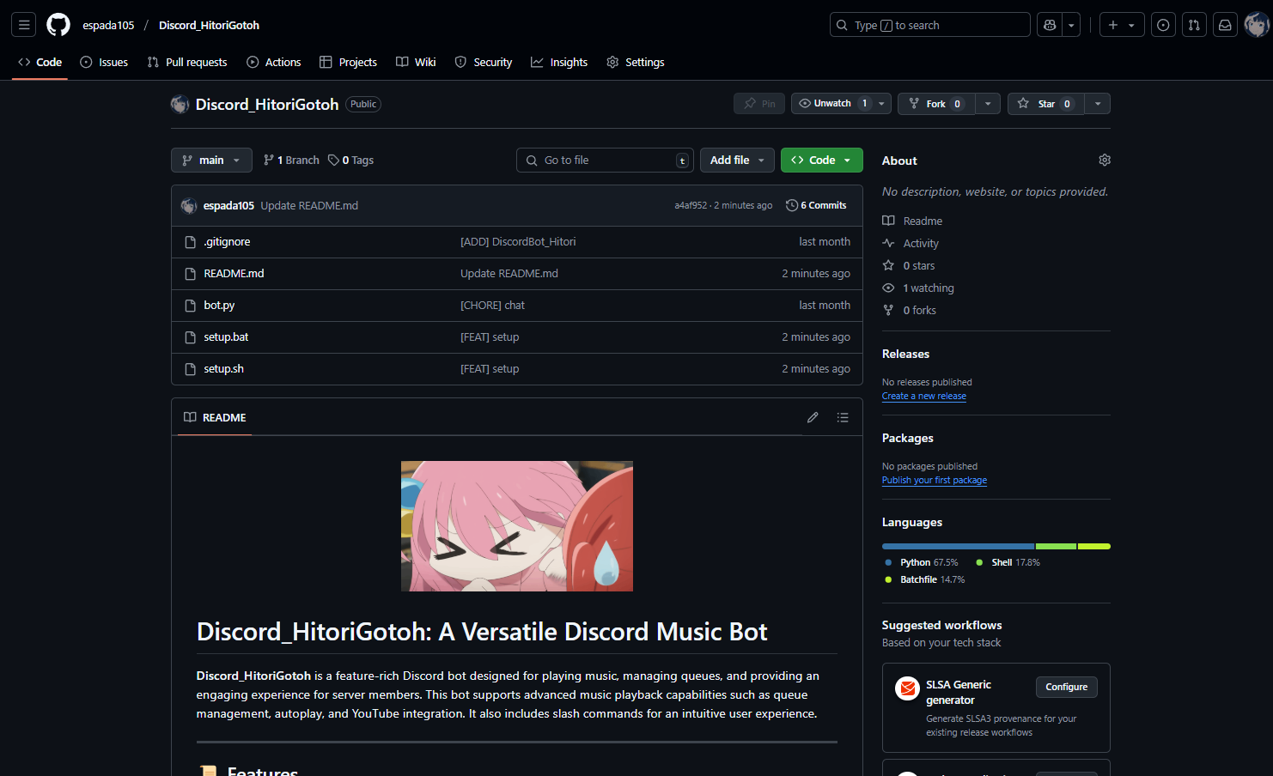This screenshot has width=1273, height=776.
Task: Click file icon next to .gitignore
Action: pos(191,242)
